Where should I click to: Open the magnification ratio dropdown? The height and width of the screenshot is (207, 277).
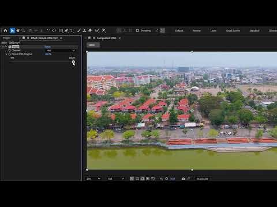[x=93, y=179]
